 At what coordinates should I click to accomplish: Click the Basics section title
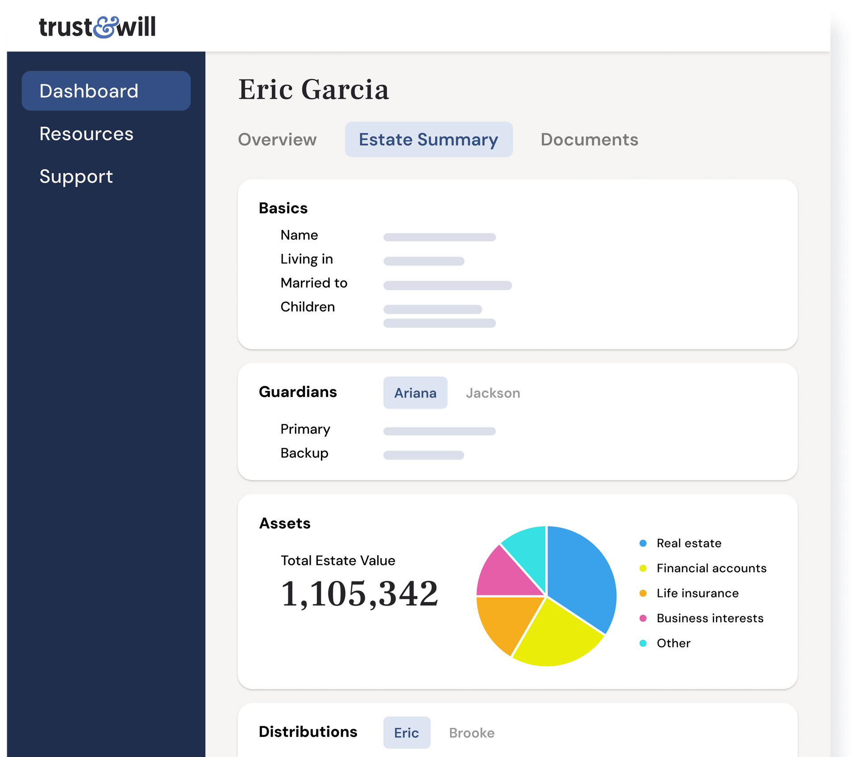pos(283,208)
